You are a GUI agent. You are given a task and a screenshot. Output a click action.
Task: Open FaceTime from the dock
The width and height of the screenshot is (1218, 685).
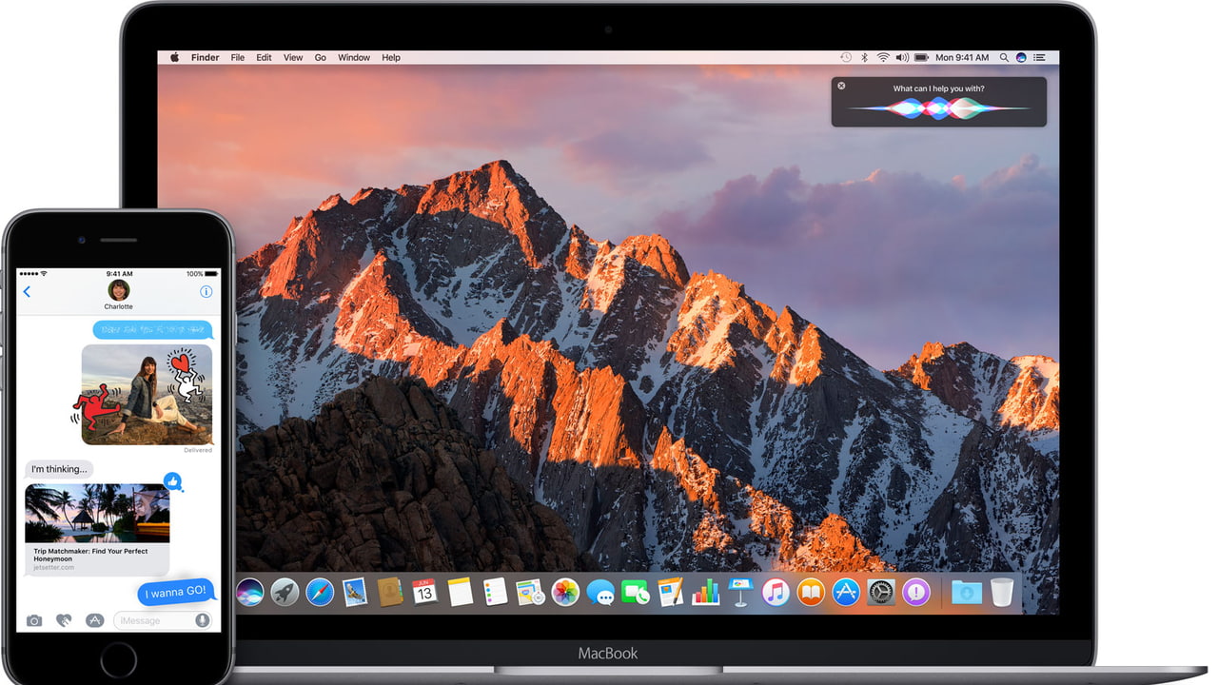pyautogui.click(x=635, y=593)
